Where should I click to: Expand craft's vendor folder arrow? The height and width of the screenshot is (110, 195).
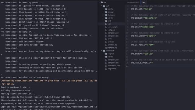pos(104,18)
